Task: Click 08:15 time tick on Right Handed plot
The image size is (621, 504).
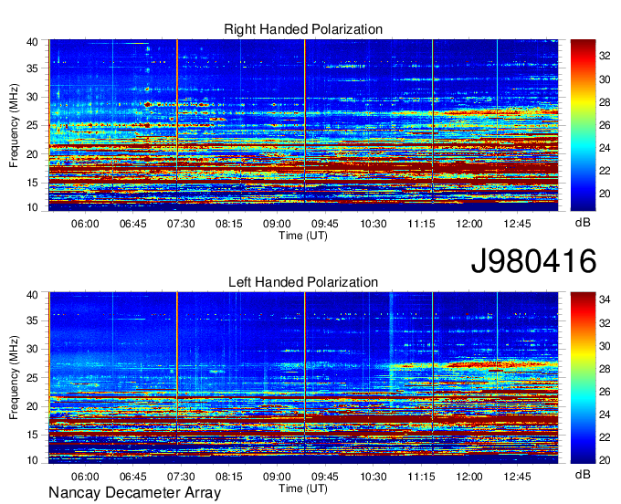Action: [x=229, y=224]
